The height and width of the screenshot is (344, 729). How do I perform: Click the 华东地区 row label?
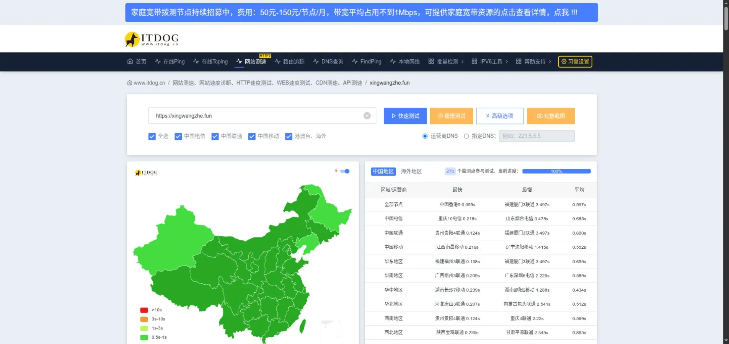[x=393, y=261]
